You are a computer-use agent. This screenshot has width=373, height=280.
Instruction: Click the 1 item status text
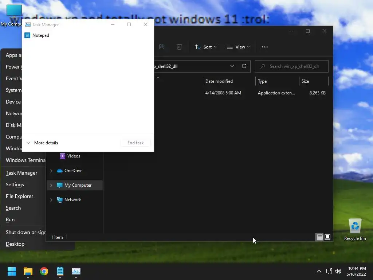point(57,237)
